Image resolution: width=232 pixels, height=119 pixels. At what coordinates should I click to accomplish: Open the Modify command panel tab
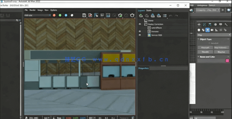[204, 24]
